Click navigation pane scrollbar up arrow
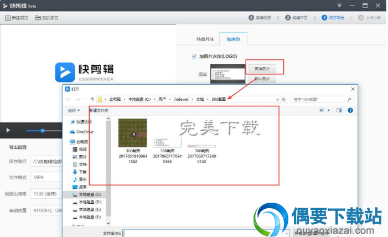Screen dimensions: 388x237 108,118
